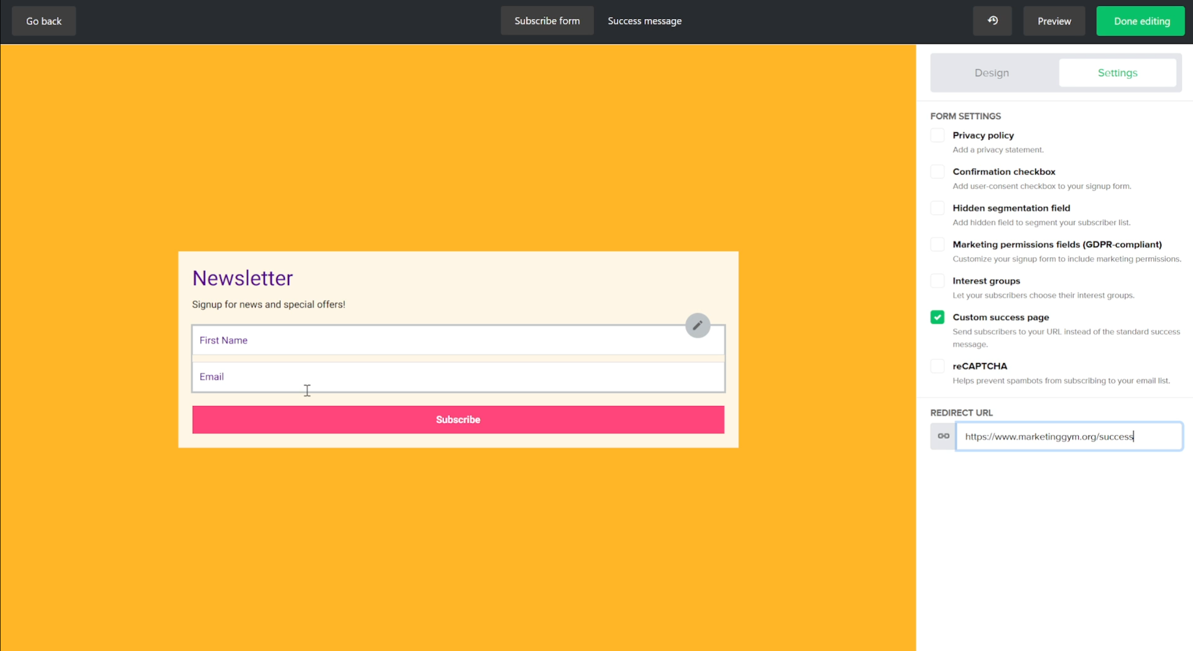Screen dimensions: 1193x651
Task: Click the Done editing button
Action: tap(1140, 21)
